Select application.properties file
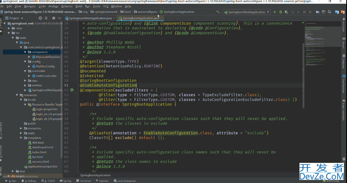This screenshot has width=347, height=183. [x=42, y=167]
